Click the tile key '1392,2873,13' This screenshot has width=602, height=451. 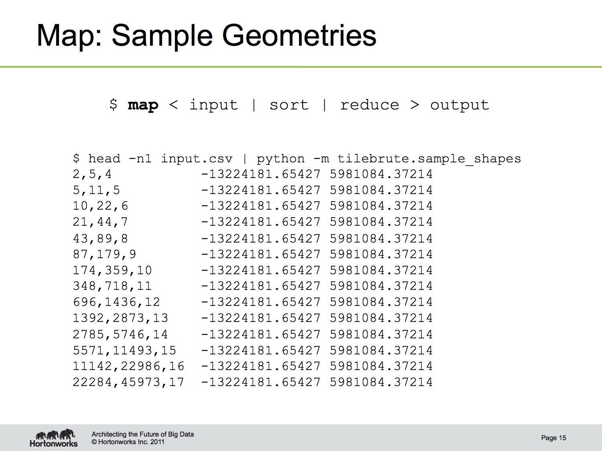pyautogui.click(x=120, y=318)
